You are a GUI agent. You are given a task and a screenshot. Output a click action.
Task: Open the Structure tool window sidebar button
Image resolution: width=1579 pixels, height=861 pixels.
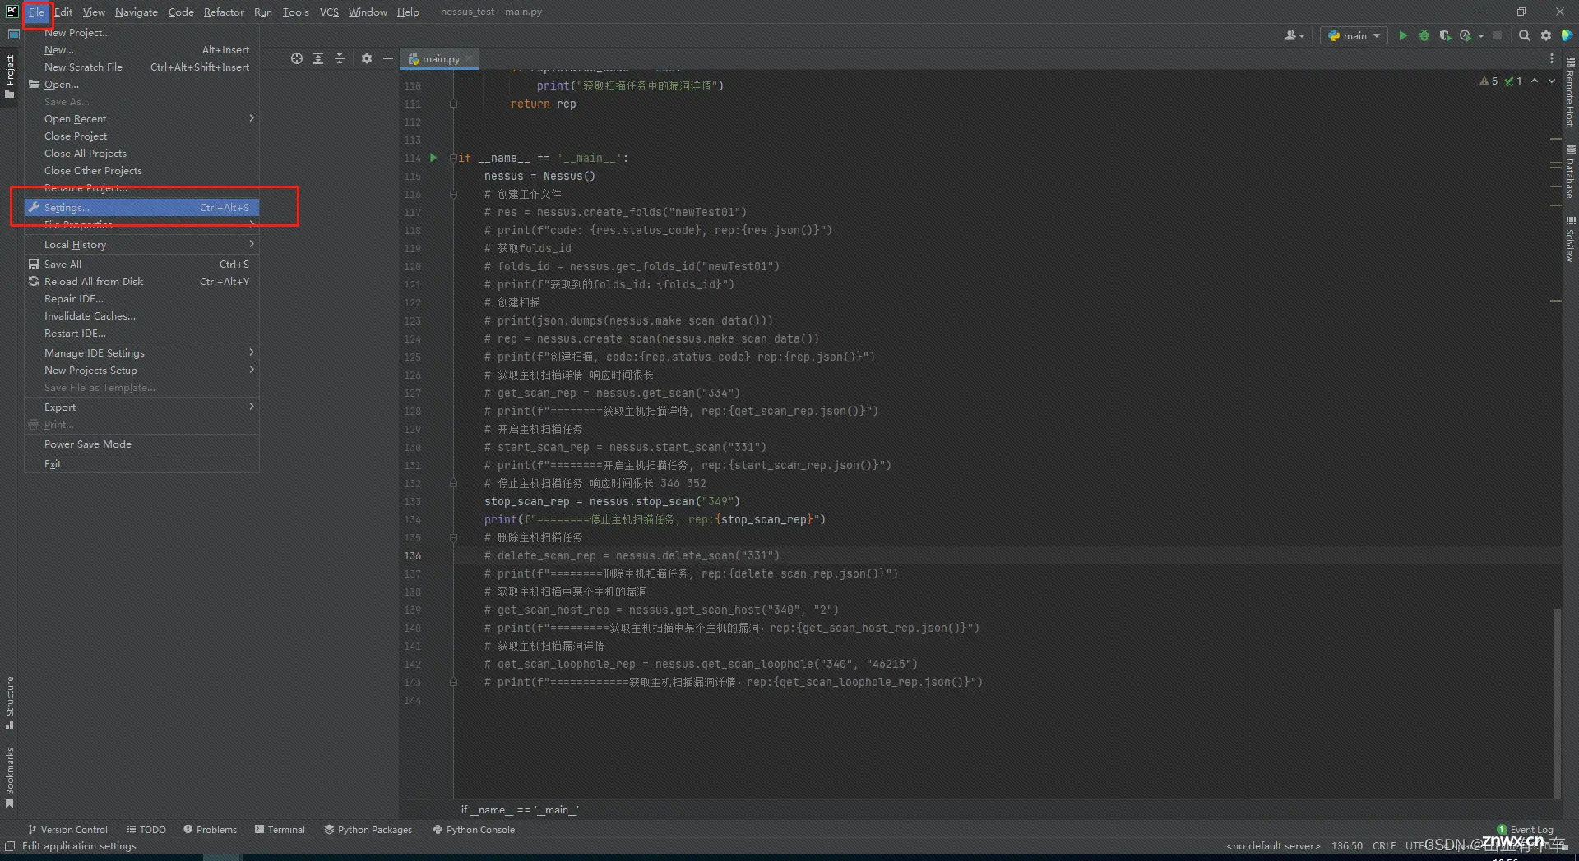tap(10, 702)
